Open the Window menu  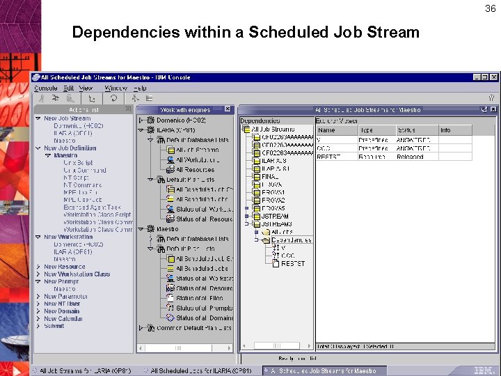(x=116, y=88)
